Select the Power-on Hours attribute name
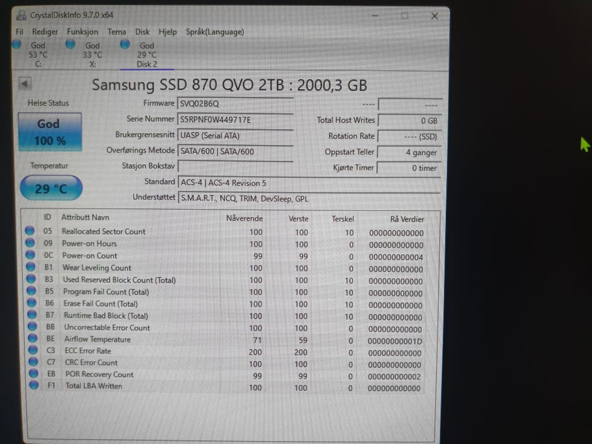This screenshot has width=592, height=444. [89, 244]
